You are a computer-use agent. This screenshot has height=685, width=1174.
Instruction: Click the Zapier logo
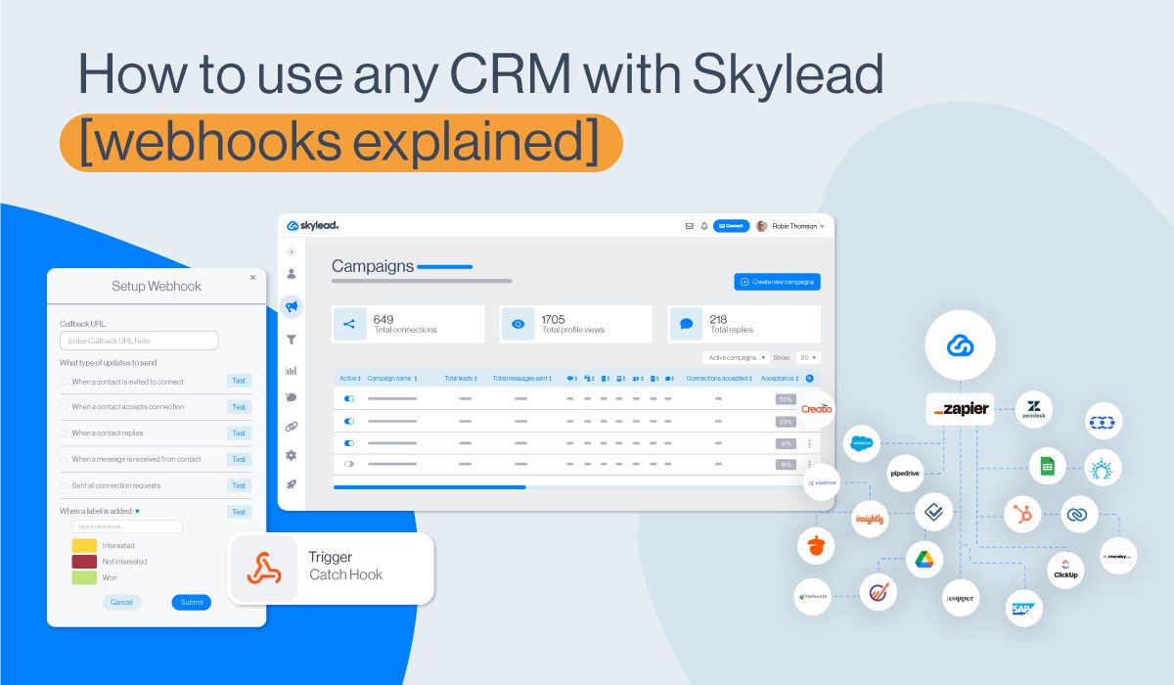[960, 410]
